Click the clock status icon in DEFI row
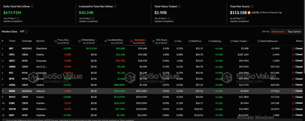The height and width of the screenshot is (121, 305). (x=293, y=115)
